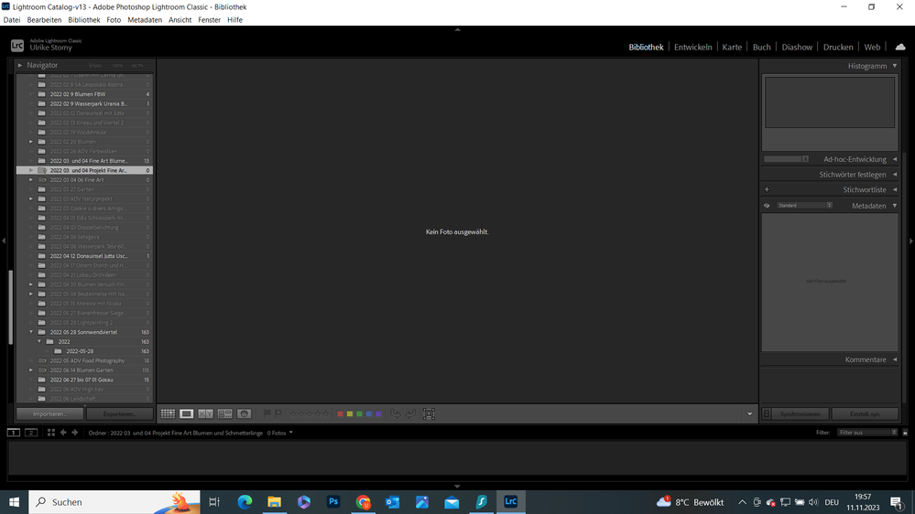Rotate photo counterclockwise

click(x=396, y=413)
